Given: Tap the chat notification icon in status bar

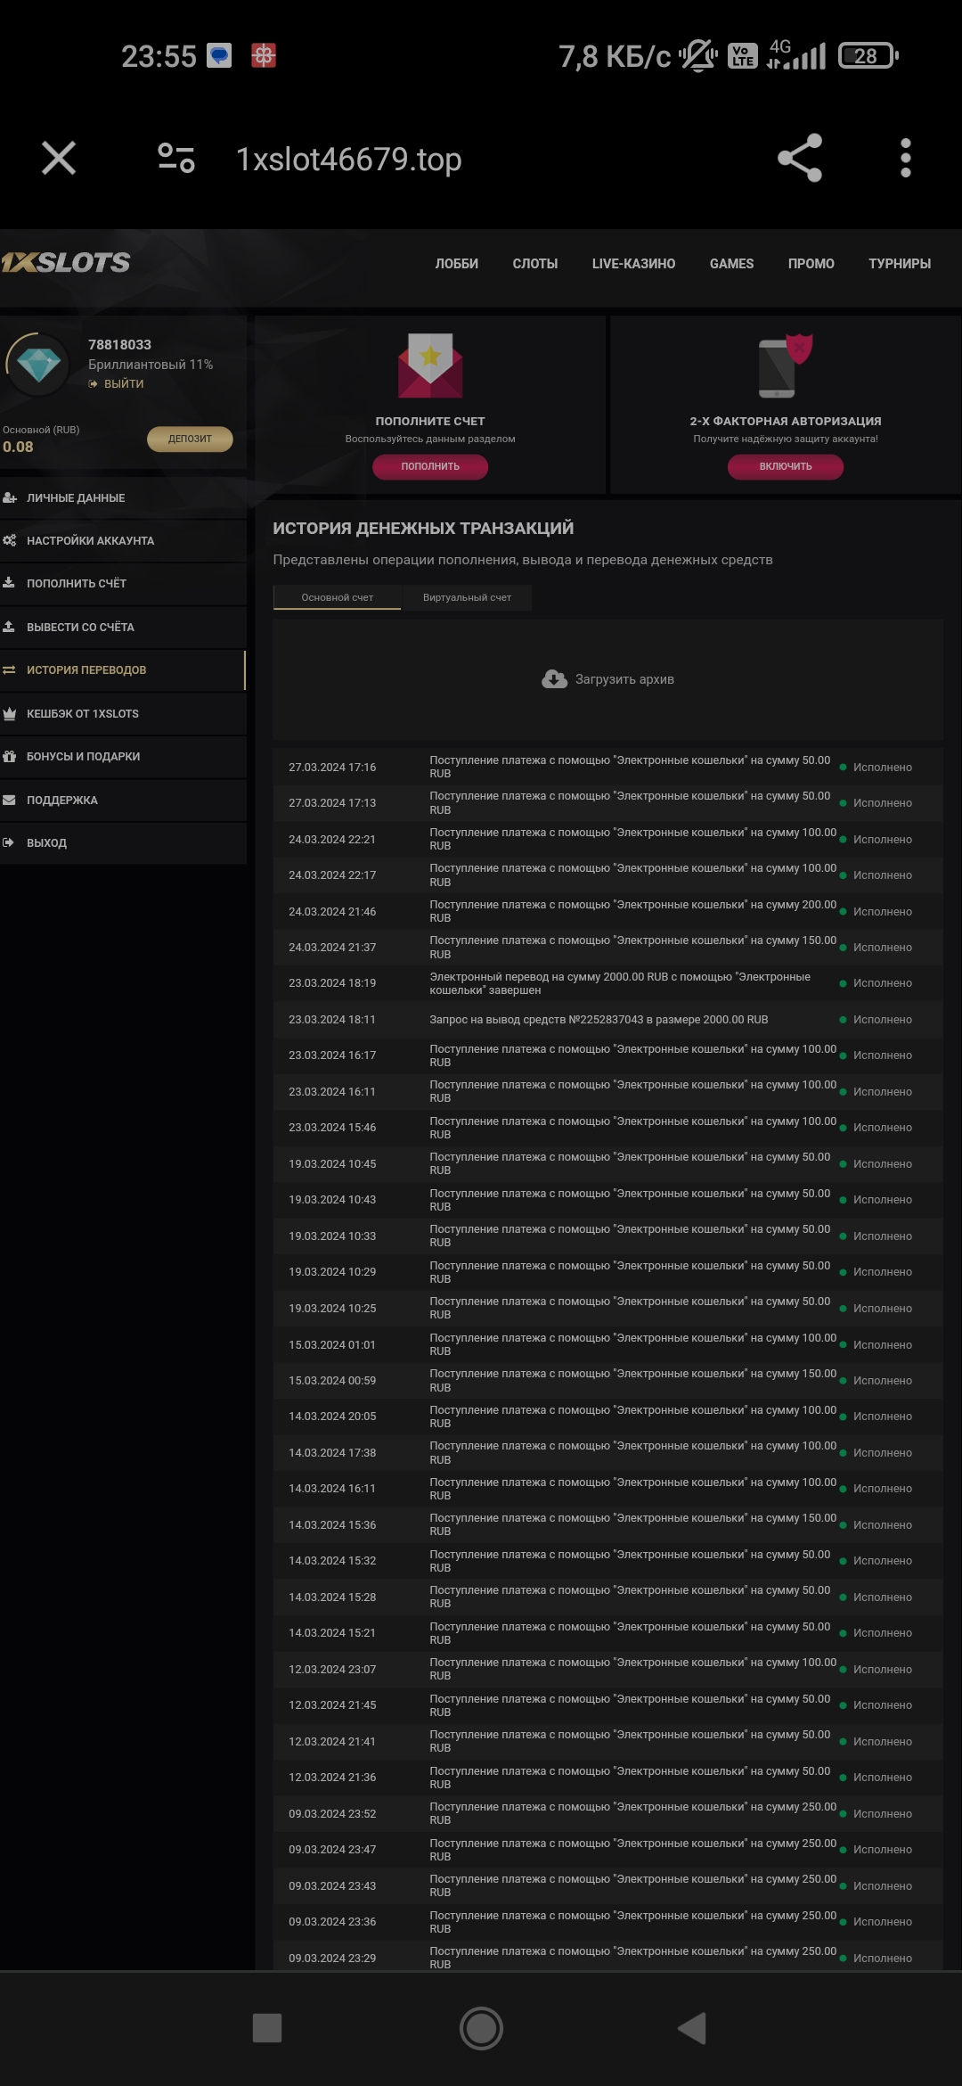Looking at the screenshot, I should point(219,56).
